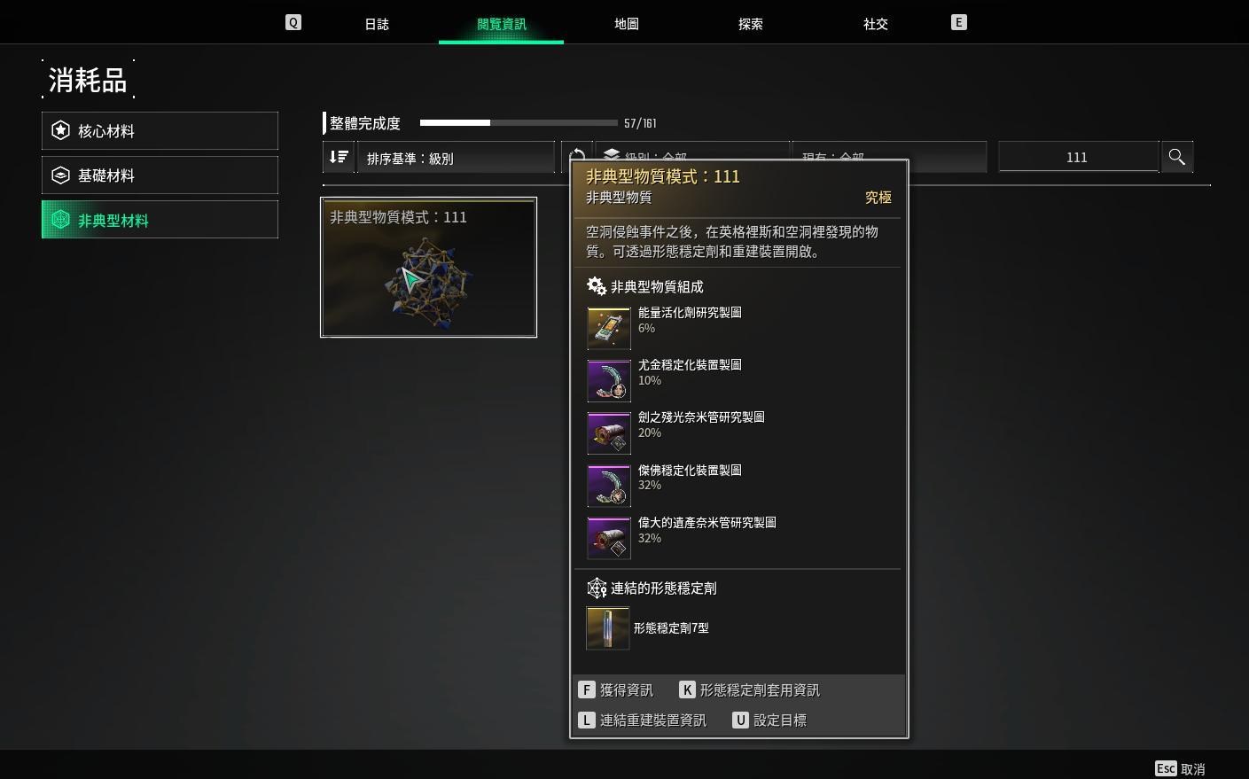The width and height of the screenshot is (1249, 779).
Task: Click 傑佛穩定化裝置製圖 icon
Action: click(x=609, y=486)
